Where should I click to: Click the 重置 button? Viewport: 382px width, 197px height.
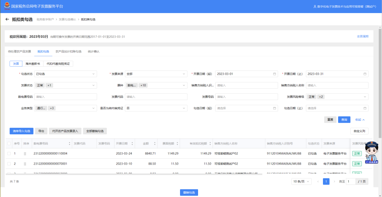coord(330,119)
